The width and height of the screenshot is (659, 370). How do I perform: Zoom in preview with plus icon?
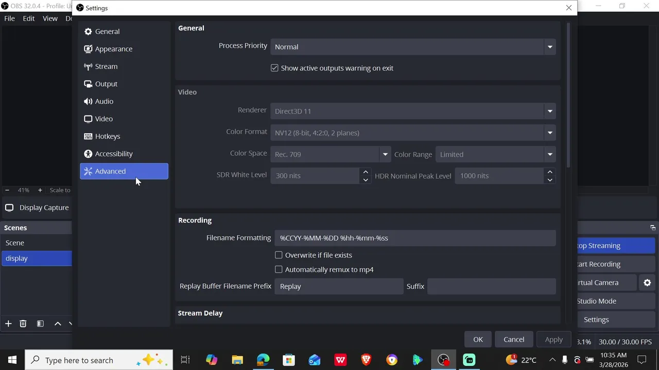tap(40, 190)
